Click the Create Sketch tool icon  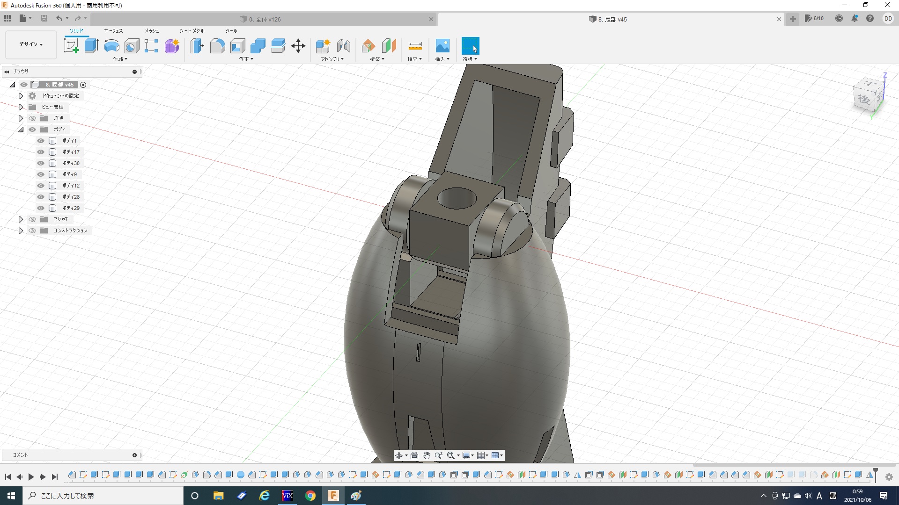(x=71, y=46)
